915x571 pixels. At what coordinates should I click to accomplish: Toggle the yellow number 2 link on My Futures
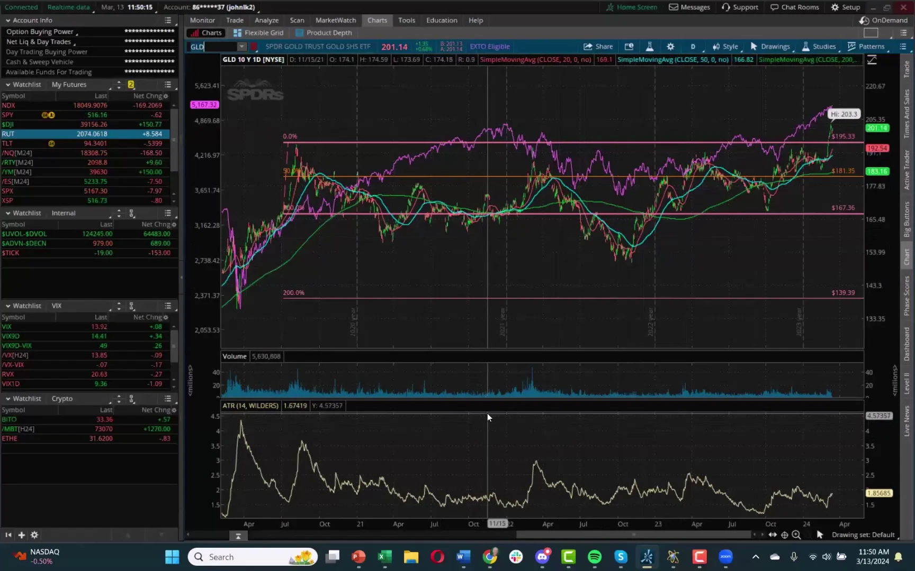[131, 85]
